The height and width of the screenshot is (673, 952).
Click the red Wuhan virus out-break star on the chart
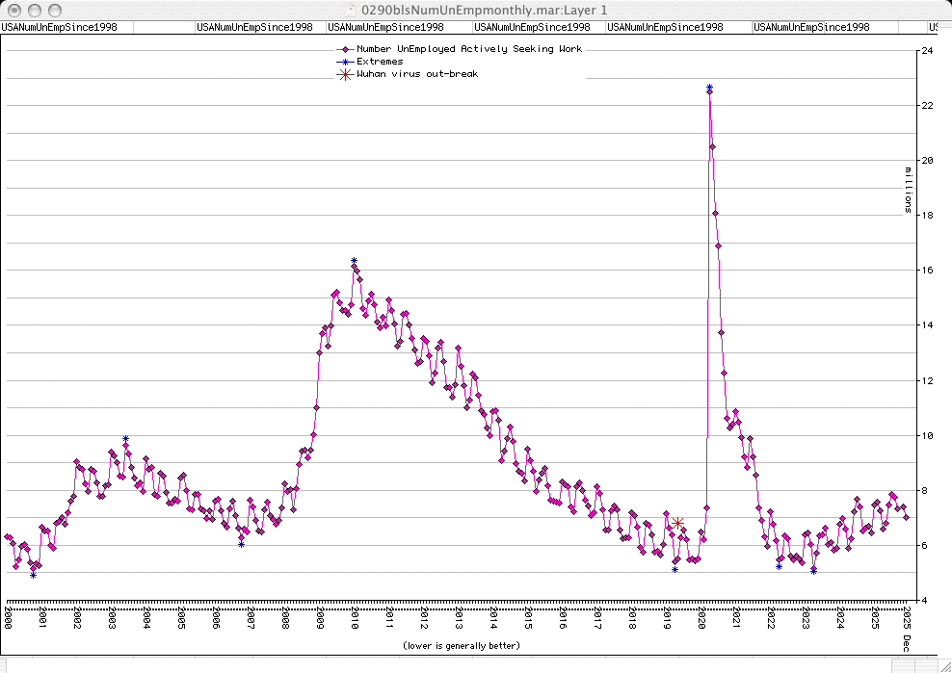(x=677, y=523)
